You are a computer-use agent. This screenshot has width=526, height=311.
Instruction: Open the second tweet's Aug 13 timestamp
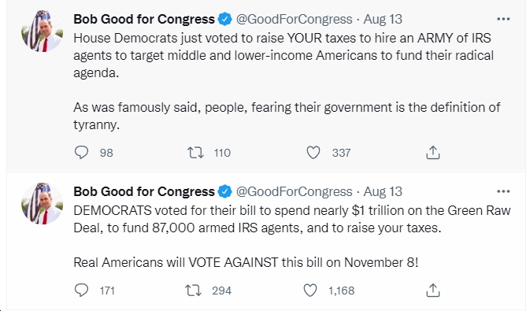tap(383, 191)
